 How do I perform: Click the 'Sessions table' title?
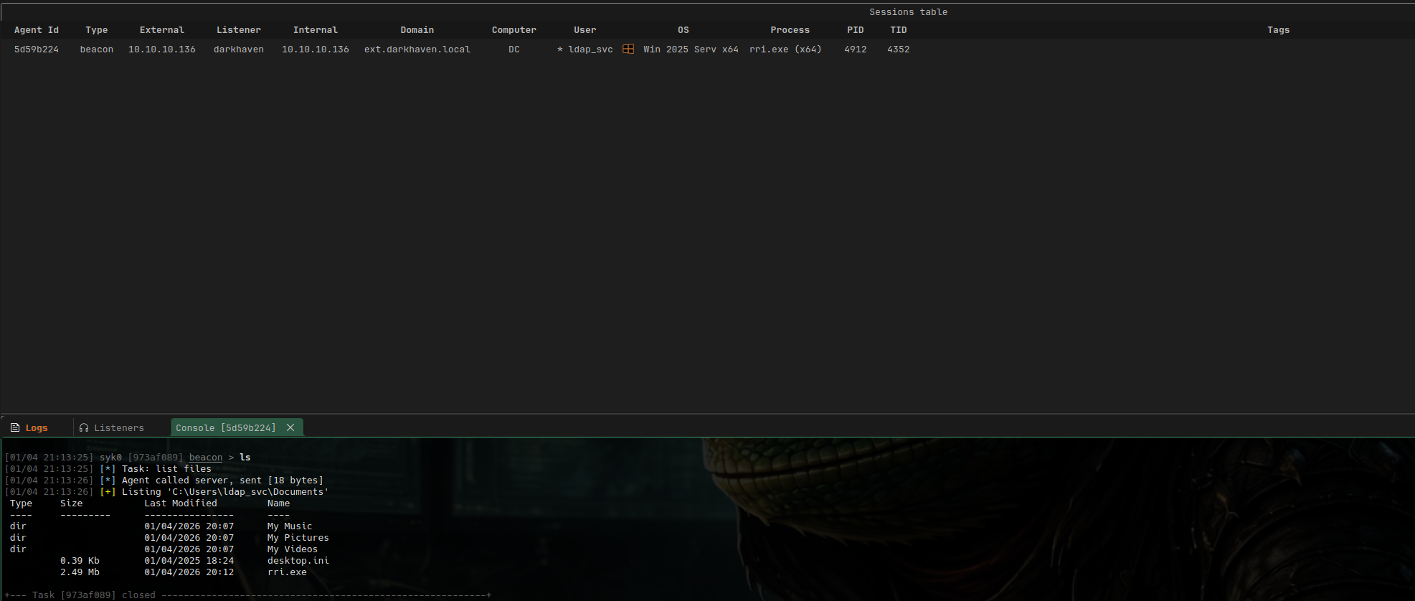tap(909, 12)
